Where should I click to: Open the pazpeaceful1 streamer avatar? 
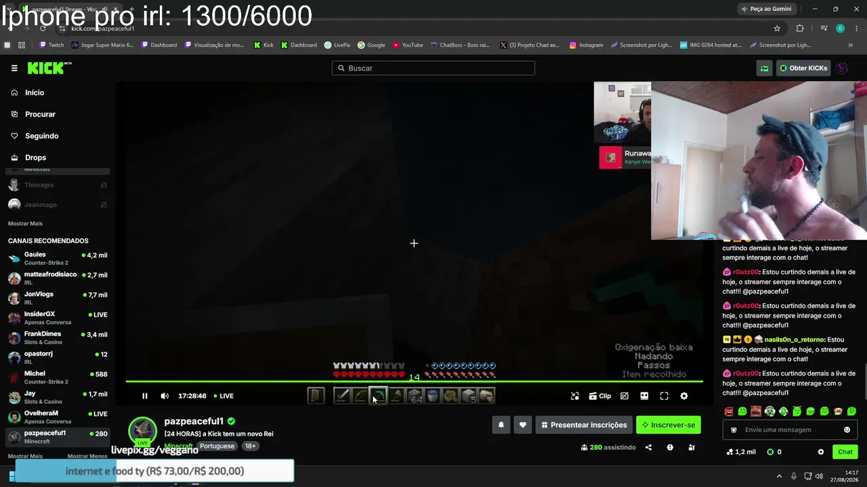(143, 431)
